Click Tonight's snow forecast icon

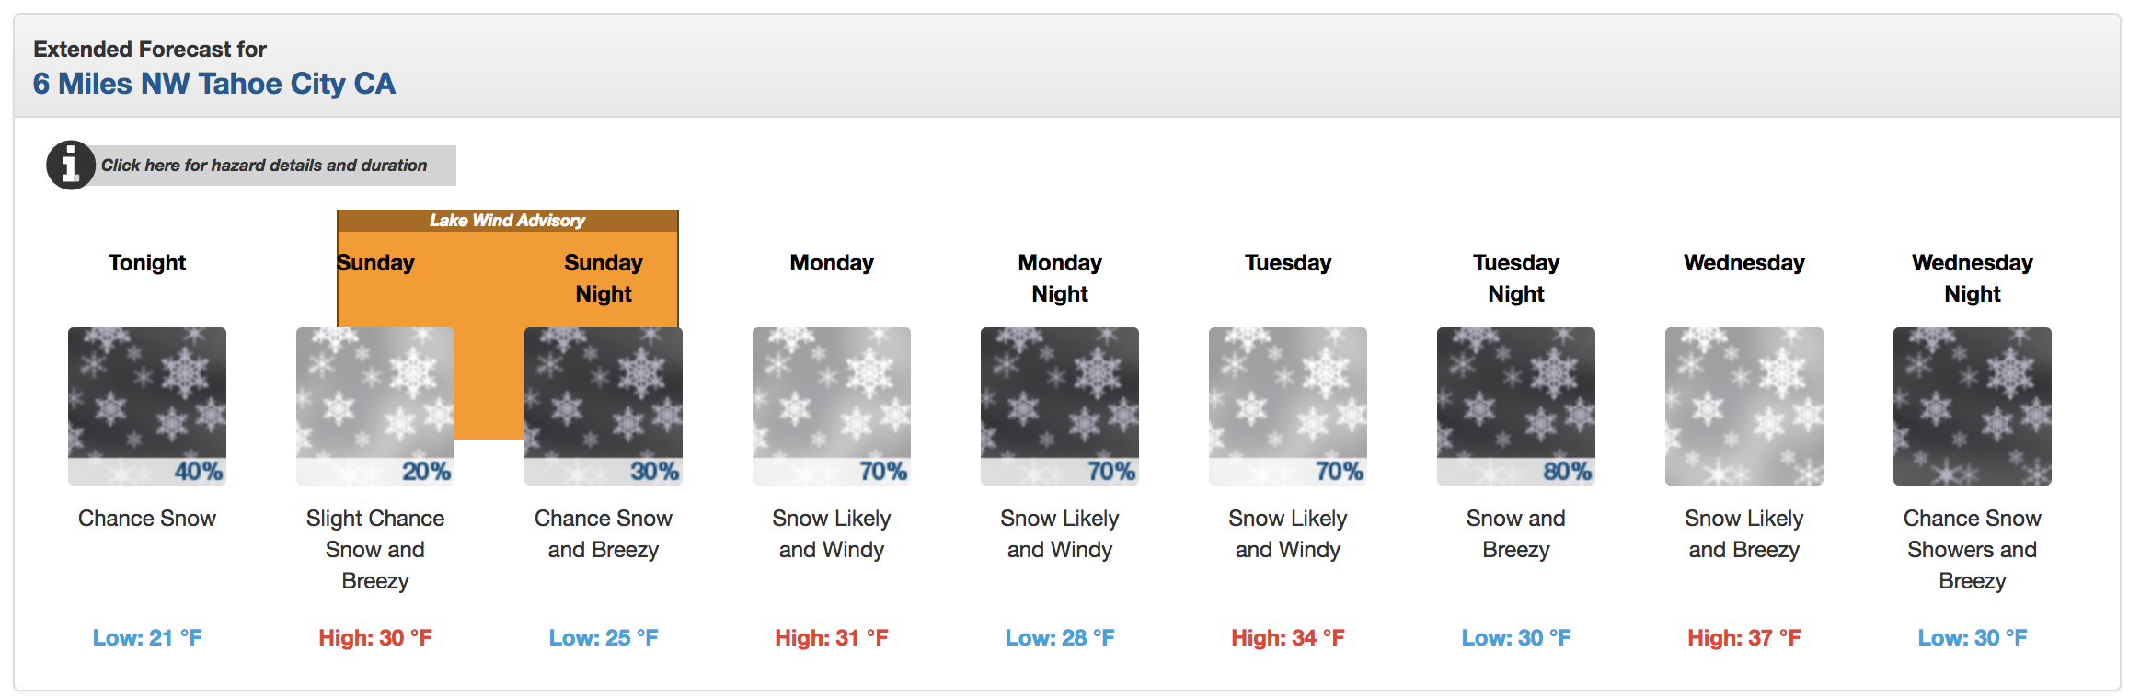pyautogui.click(x=147, y=406)
